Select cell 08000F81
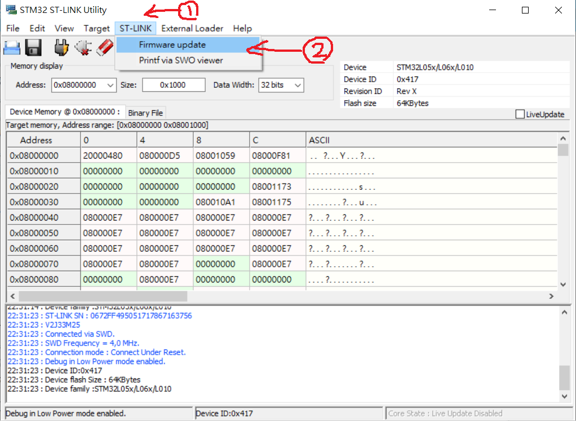Image resolution: width=576 pixels, height=421 pixels. (x=278, y=155)
